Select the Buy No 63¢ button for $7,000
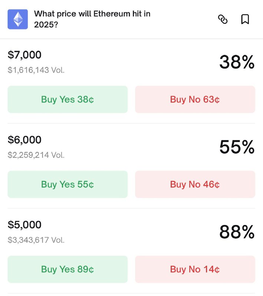 pyautogui.click(x=195, y=99)
